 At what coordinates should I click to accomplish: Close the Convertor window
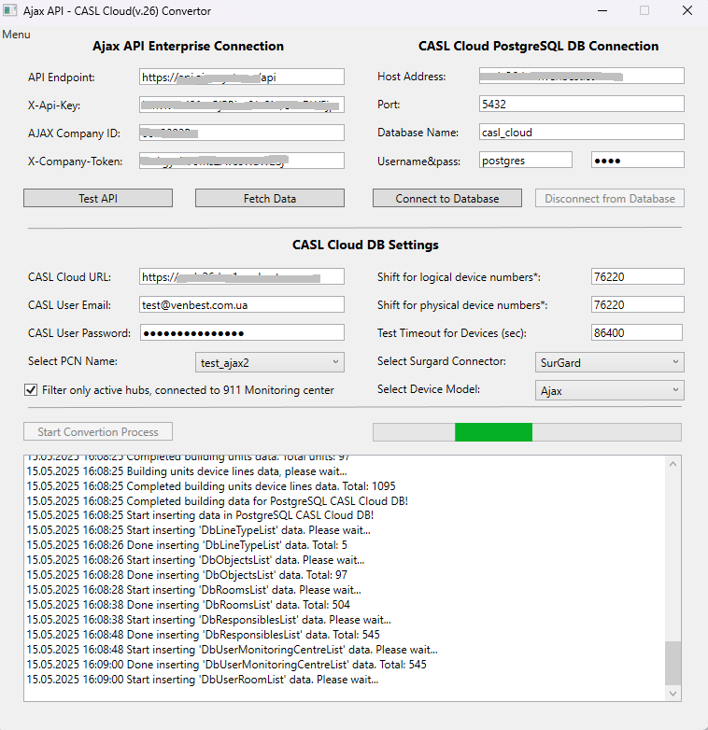[687, 10]
